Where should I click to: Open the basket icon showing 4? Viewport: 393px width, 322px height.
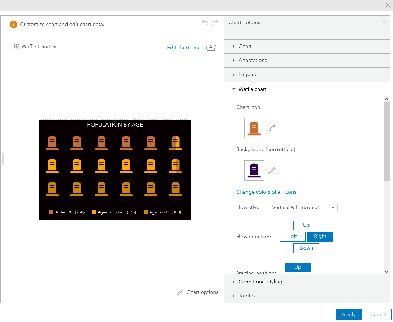click(x=211, y=47)
